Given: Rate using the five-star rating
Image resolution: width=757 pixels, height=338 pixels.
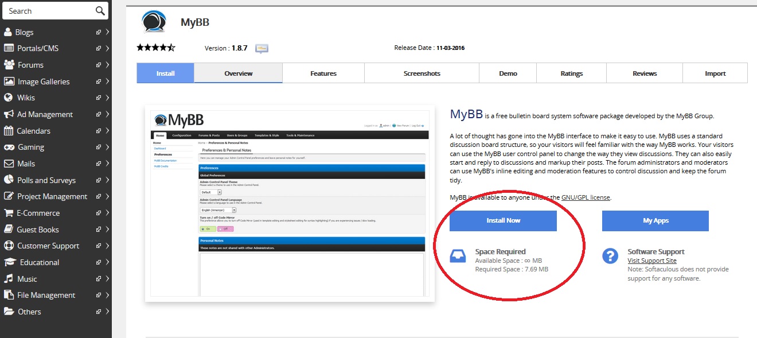Looking at the screenshot, I should pyautogui.click(x=155, y=48).
